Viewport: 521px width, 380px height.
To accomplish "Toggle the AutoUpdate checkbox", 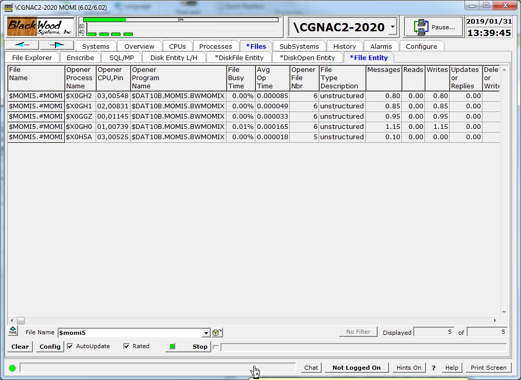I will [70, 346].
